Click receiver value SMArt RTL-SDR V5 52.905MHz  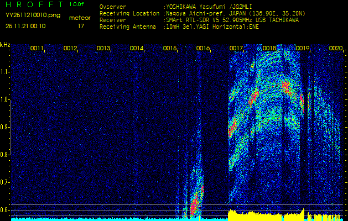click(x=232, y=20)
